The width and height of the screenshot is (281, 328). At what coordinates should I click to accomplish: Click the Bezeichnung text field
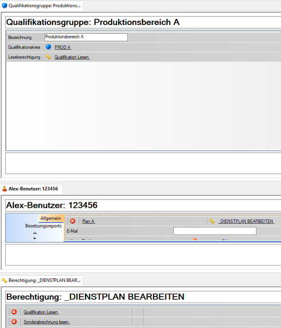coord(85,37)
